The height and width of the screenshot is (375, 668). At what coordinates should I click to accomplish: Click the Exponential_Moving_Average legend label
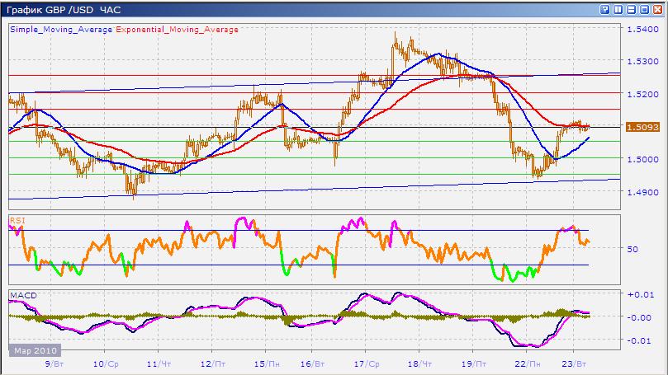tap(178, 30)
